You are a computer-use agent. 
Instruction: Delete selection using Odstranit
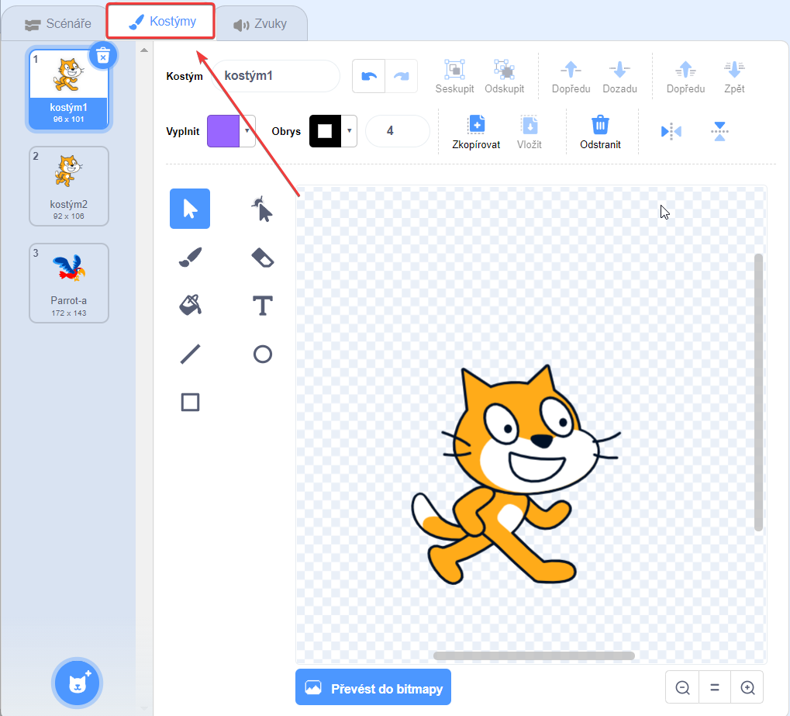click(x=602, y=131)
